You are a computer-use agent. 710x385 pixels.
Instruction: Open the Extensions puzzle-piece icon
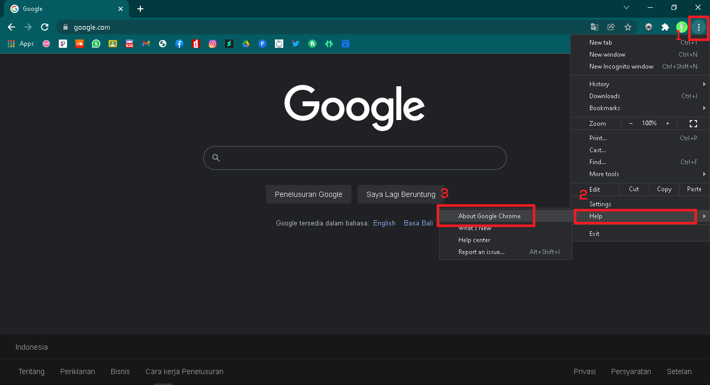point(665,27)
